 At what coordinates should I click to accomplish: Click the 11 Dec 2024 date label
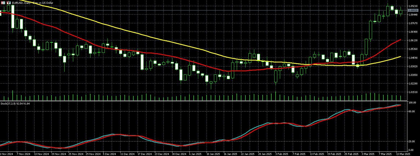pos(127,154)
